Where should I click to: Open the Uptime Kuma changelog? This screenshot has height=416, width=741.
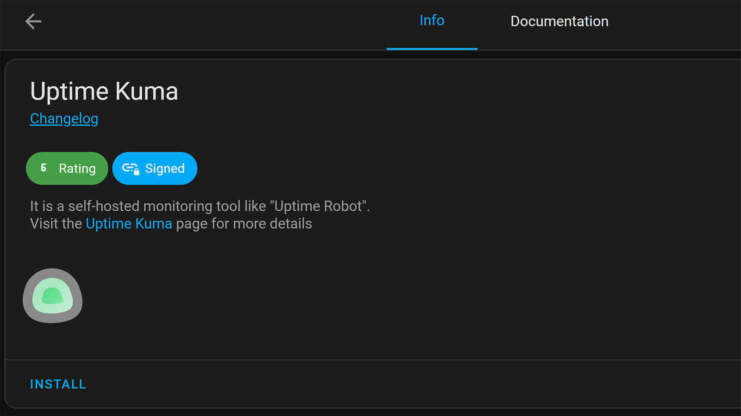pos(64,118)
